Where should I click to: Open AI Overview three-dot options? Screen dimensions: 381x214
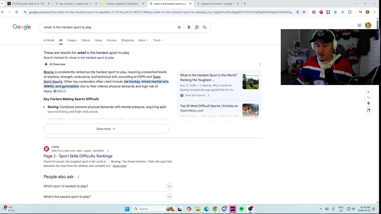(260, 64)
